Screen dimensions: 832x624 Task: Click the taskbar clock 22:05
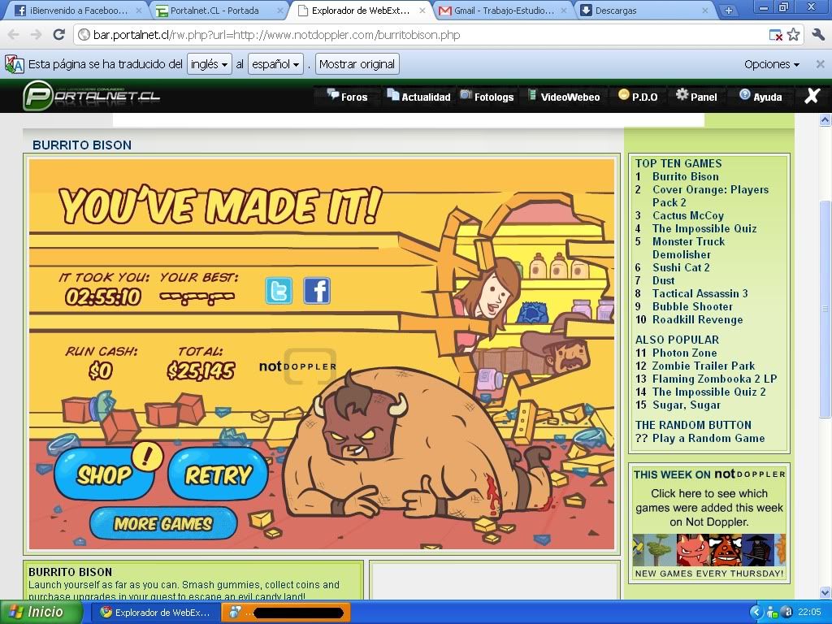tap(809, 613)
